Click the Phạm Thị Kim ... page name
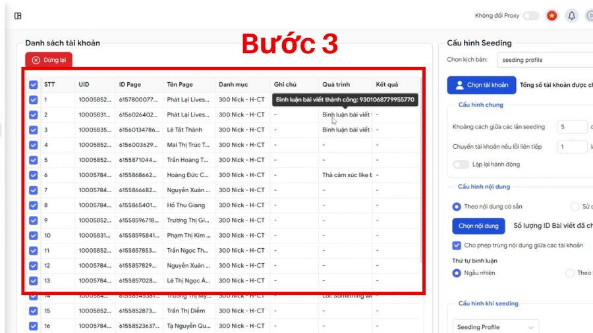Viewport: 593px width, 333px height. pos(188,236)
